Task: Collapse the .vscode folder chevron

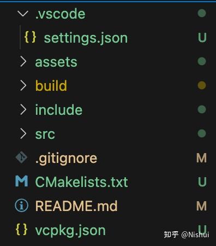Action: (23, 13)
